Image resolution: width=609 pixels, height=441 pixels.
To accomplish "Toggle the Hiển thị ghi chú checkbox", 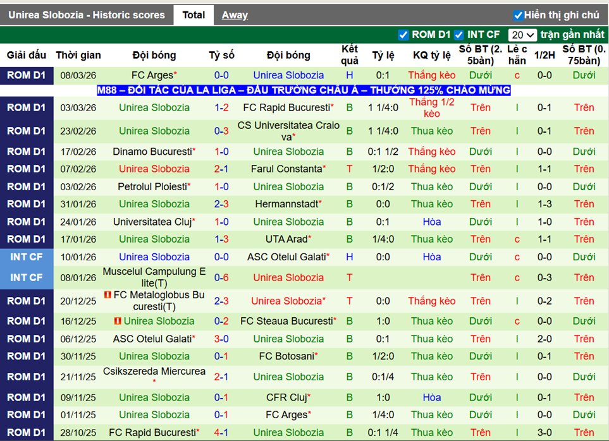I will pos(519,15).
